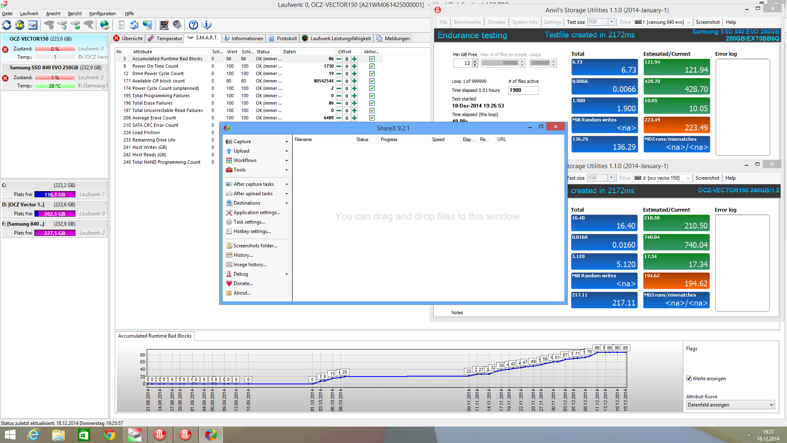The height and width of the screenshot is (443, 787).
Task: Decrease offset for Drive Power Cycle Count
Action: [x=339, y=74]
